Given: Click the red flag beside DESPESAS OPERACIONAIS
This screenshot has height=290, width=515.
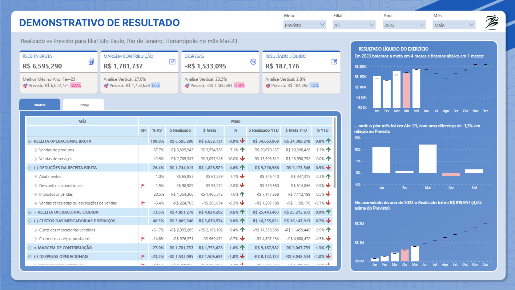Looking at the screenshot, I should pos(143,256).
